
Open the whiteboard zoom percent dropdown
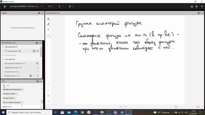[202, 107]
